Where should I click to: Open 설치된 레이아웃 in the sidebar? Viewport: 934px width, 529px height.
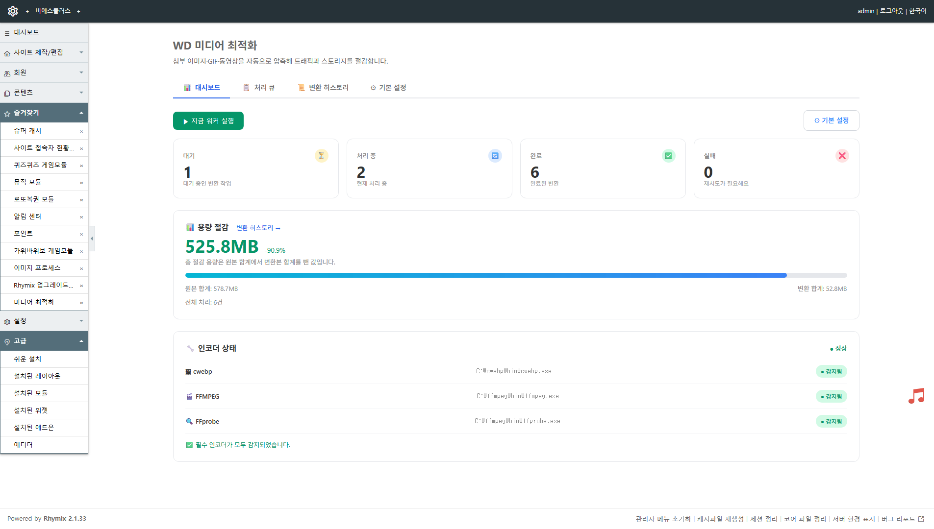coord(44,376)
